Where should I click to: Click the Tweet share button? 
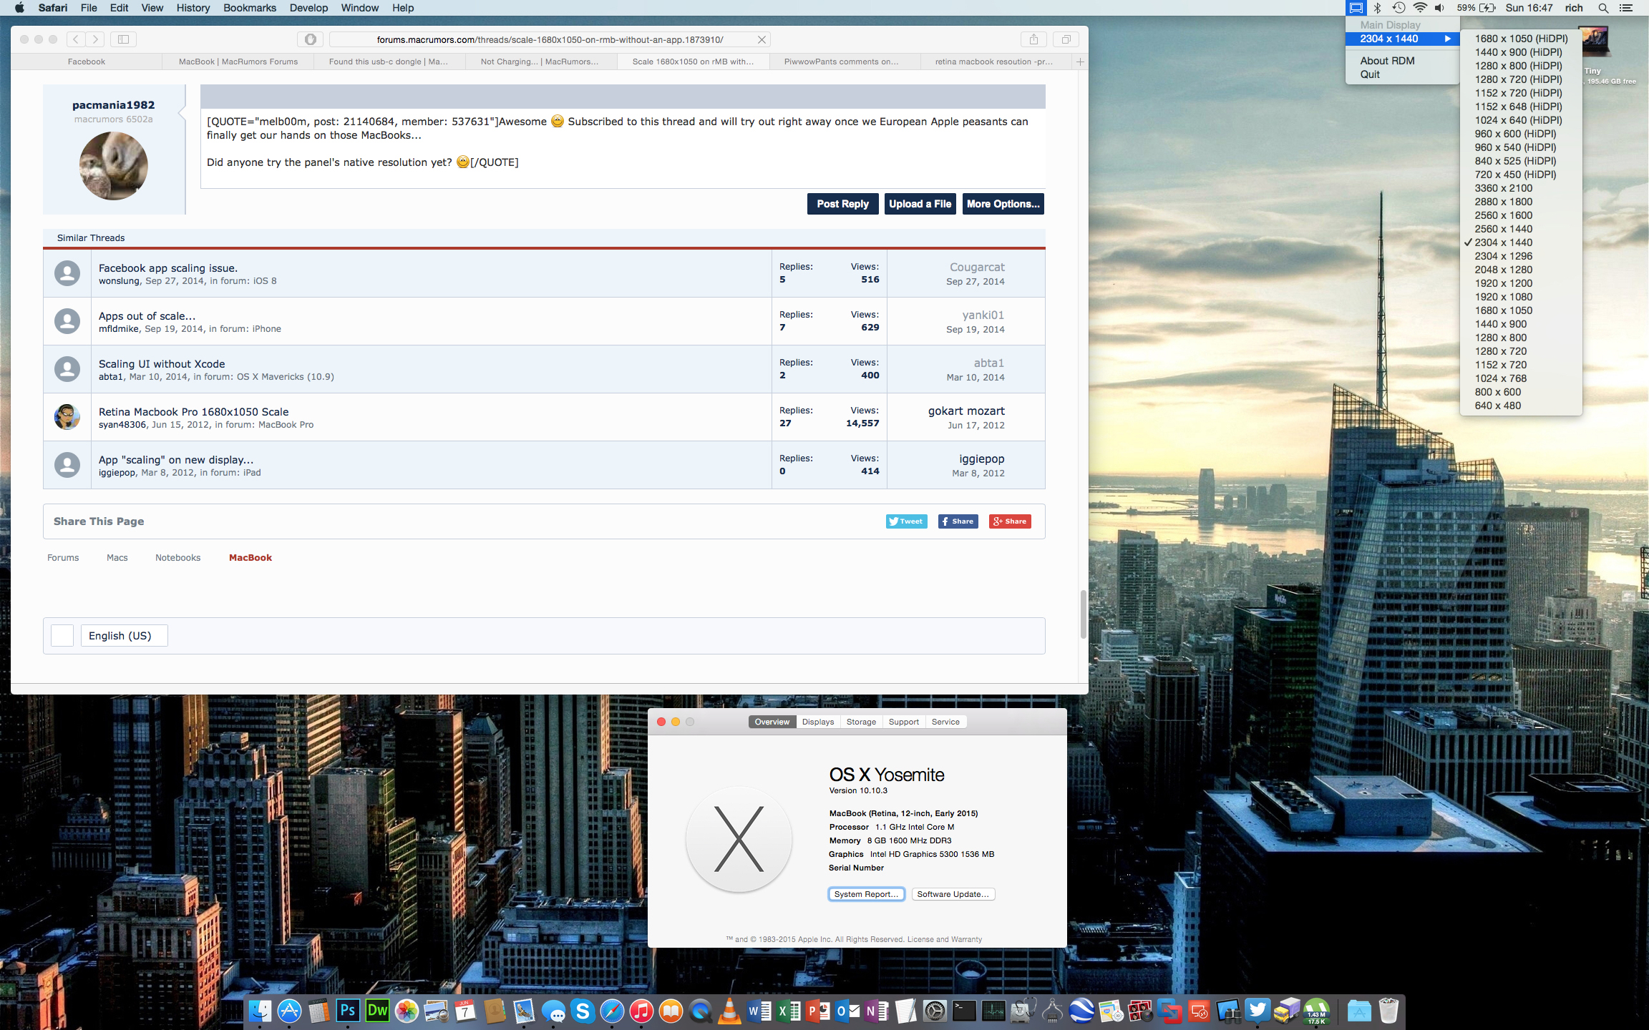906,521
